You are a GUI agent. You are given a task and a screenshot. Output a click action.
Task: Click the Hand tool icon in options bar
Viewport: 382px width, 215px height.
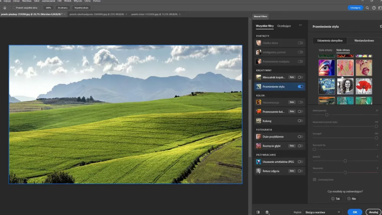tap(5, 8)
